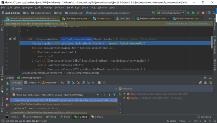This screenshot has width=217, height=123.
Task: Hide Debug tool window icon
Action: (x=210, y=78)
